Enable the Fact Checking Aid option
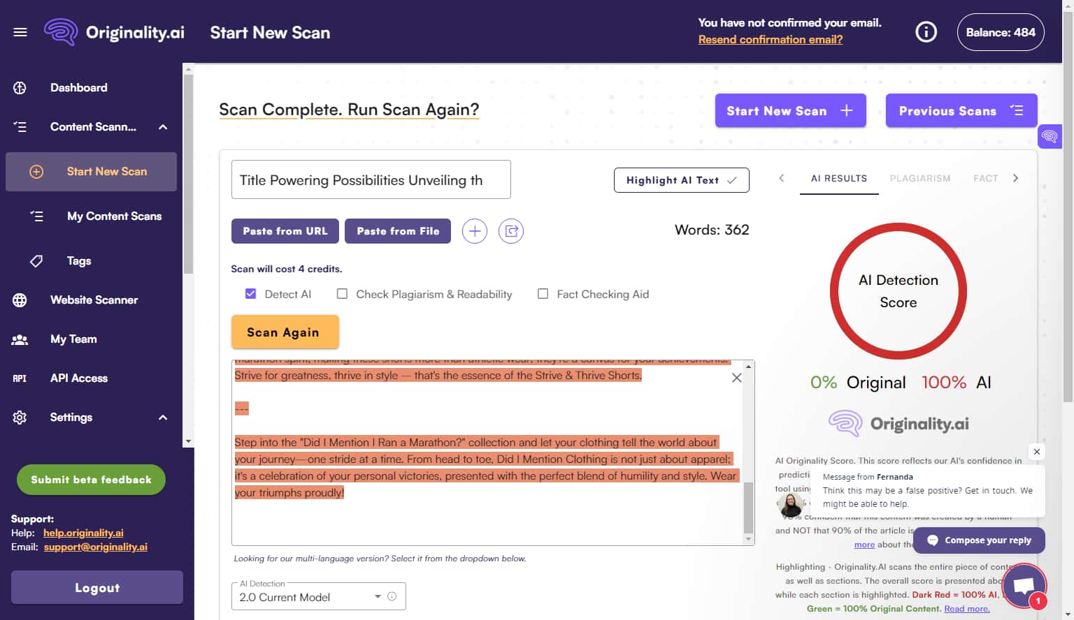The image size is (1074, 620). coord(543,293)
